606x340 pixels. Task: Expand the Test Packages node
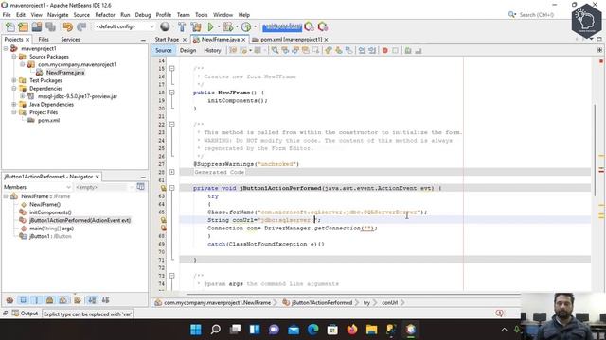[14, 80]
